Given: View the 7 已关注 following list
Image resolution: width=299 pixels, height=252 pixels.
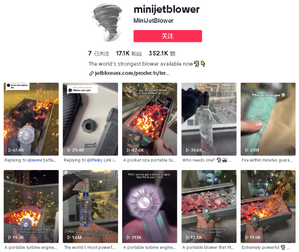Looking at the screenshot, I should point(99,53).
